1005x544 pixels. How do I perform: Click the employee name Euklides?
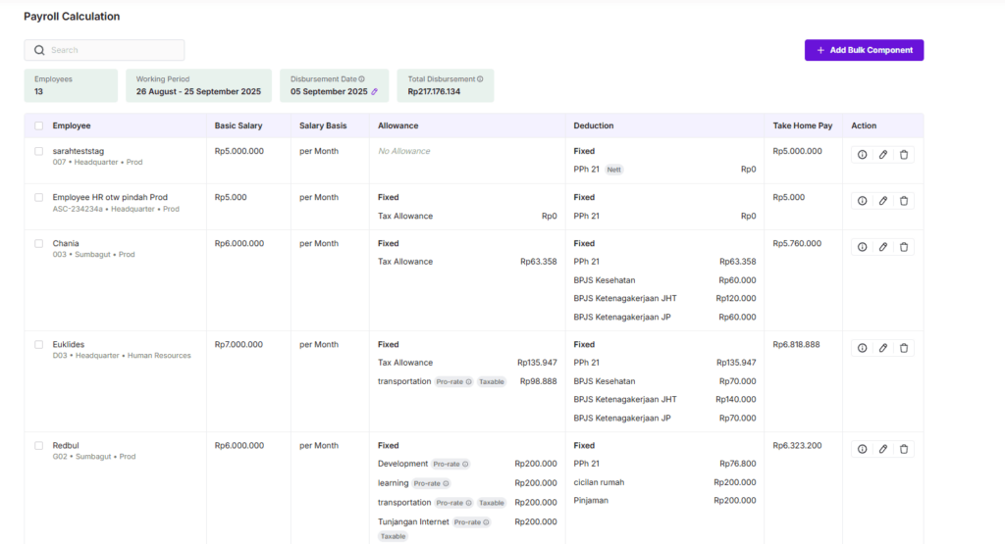pos(69,345)
